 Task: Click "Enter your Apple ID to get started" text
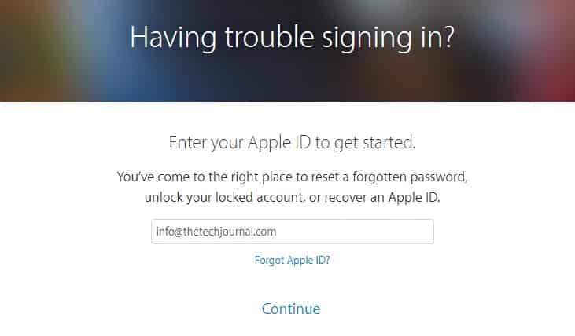click(x=292, y=143)
